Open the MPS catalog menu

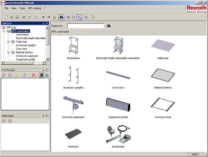click(x=35, y=8)
